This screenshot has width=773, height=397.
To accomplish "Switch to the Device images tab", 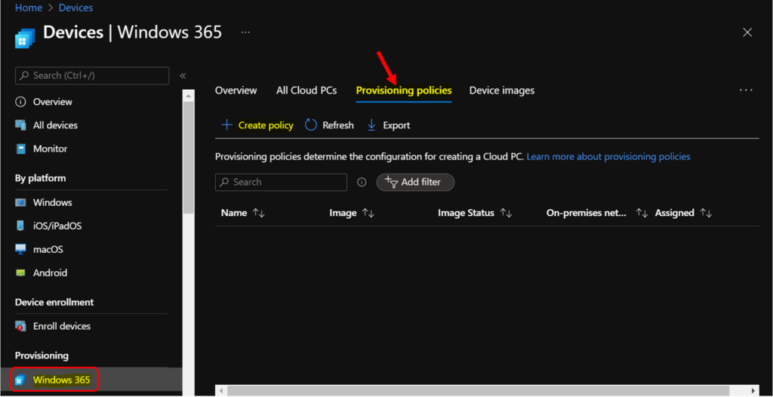I will [501, 91].
